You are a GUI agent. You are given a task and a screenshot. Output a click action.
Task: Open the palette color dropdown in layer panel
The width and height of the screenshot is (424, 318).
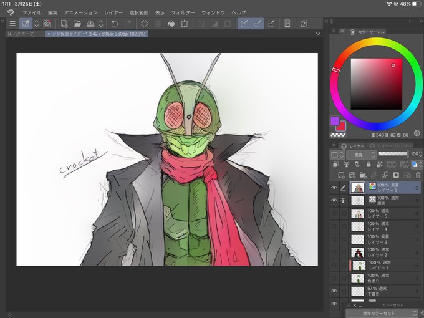(x=337, y=155)
